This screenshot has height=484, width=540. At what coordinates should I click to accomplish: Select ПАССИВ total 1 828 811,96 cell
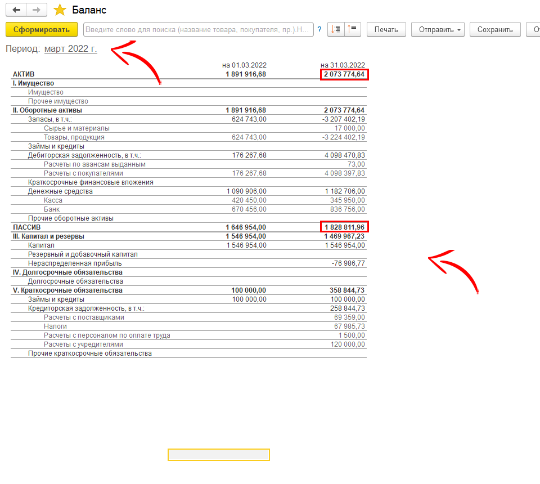[344, 227]
